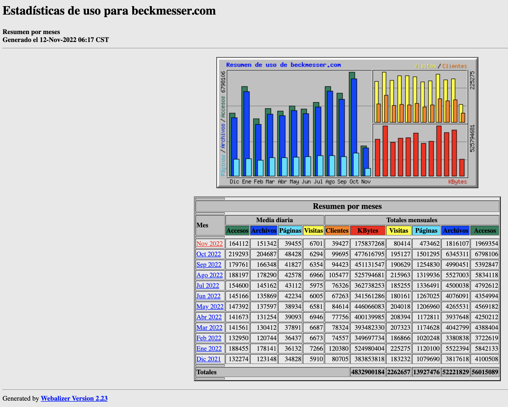The width and height of the screenshot is (508, 407).
Task: Open the Feb 2022 monthly statistics
Action: pyautogui.click(x=209, y=338)
